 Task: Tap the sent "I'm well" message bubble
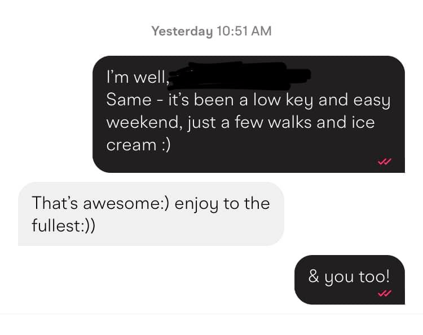click(249, 114)
